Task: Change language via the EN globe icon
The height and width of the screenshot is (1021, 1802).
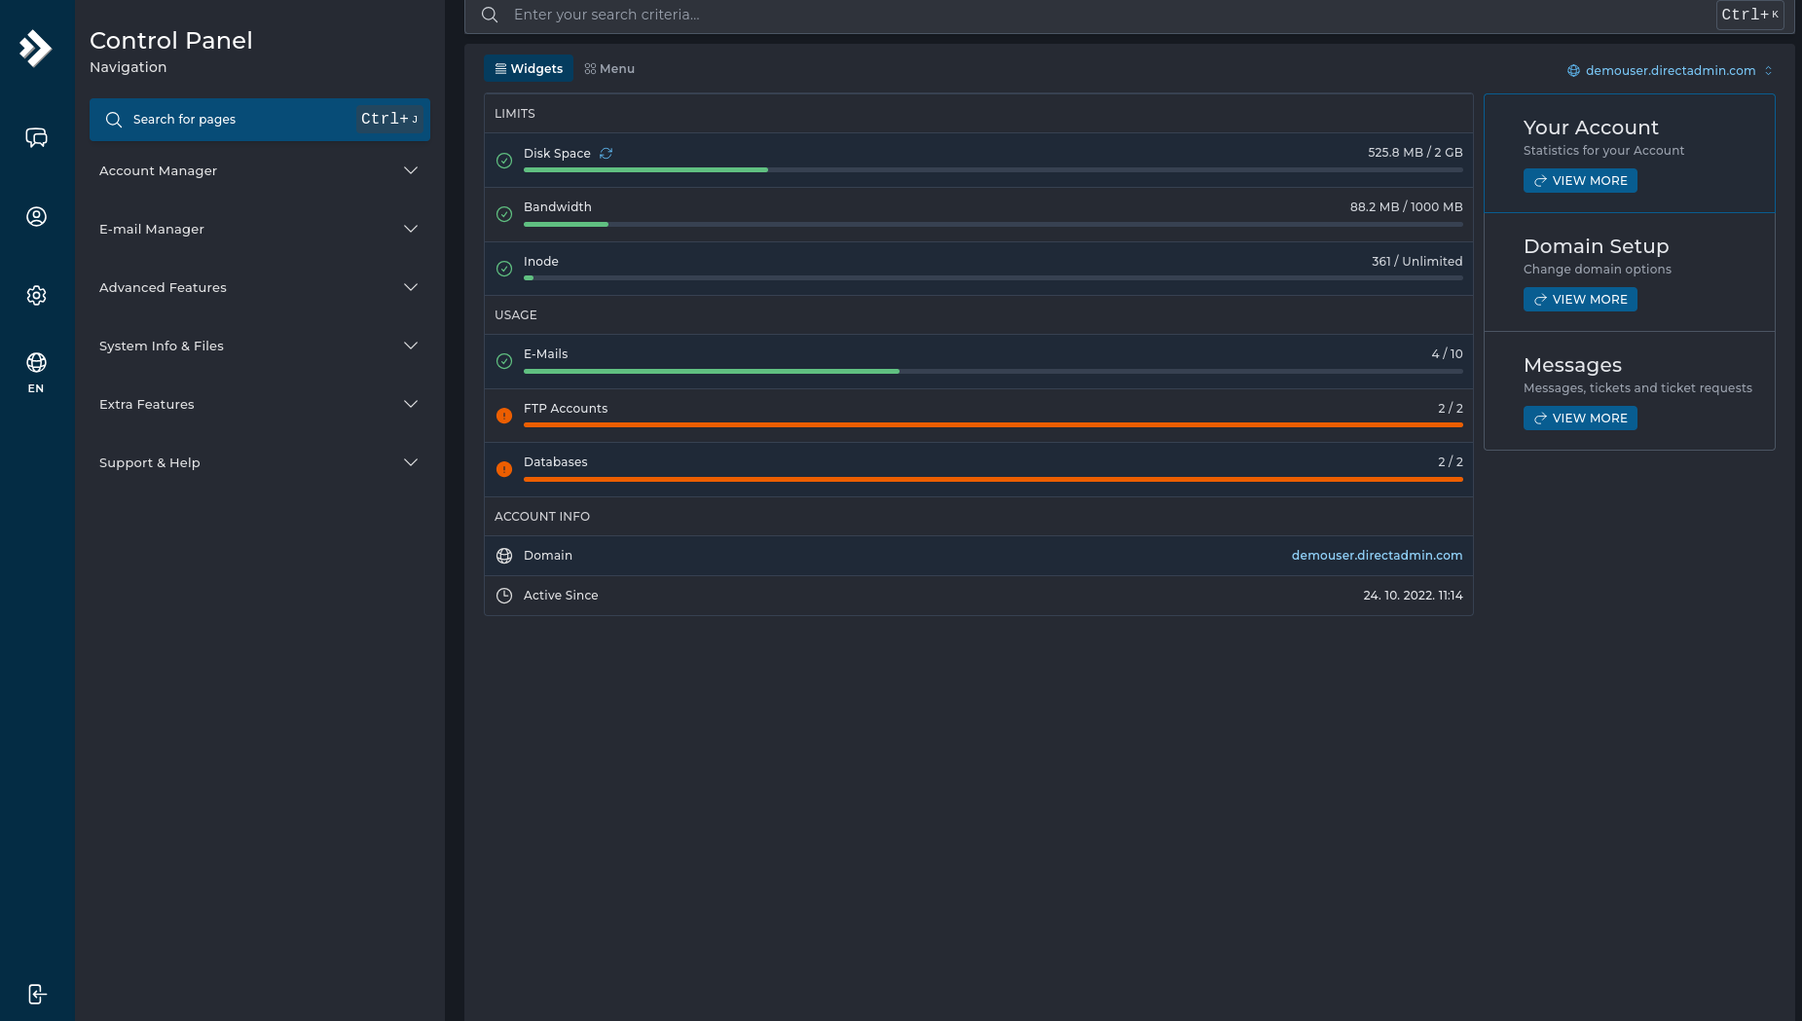Action: [36, 373]
